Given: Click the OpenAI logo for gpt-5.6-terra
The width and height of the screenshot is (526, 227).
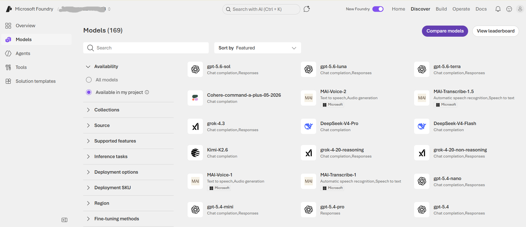Looking at the screenshot, I should click(422, 69).
